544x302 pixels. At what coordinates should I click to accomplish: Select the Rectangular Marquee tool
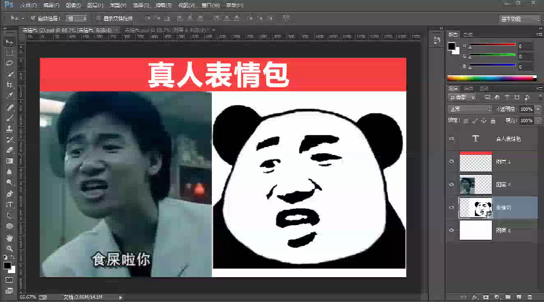coord(10,53)
